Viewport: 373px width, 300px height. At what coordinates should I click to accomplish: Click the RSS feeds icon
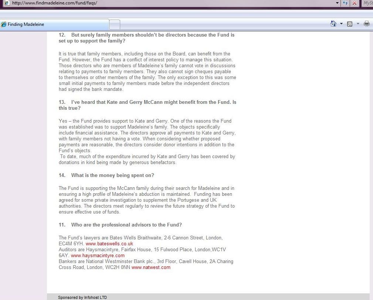coord(350,24)
